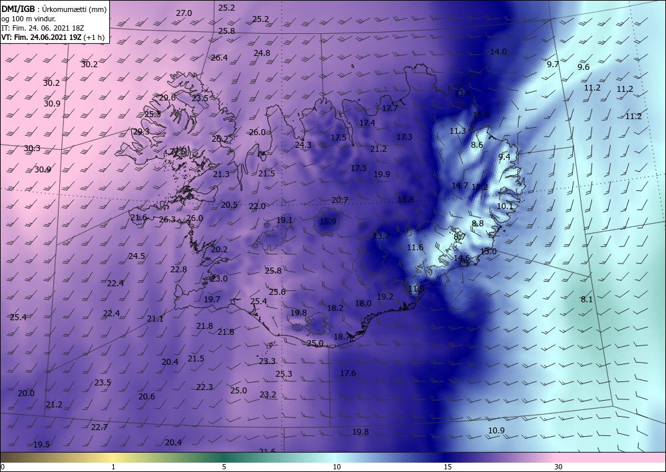The image size is (666, 472).
Task: Select the 'VT: Fim. 24.06.2021 19Z (+1 h)' line
Action: [x=53, y=37]
